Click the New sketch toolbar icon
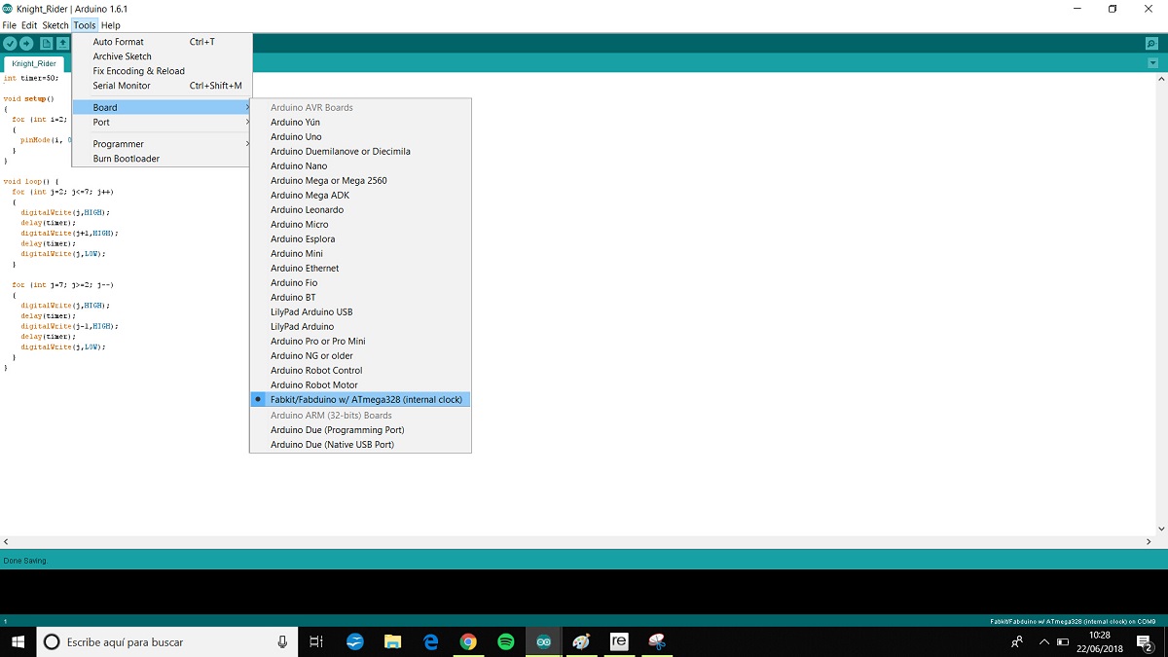The height and width of the screenshot is (657, 1168). (x=46, y=44)
